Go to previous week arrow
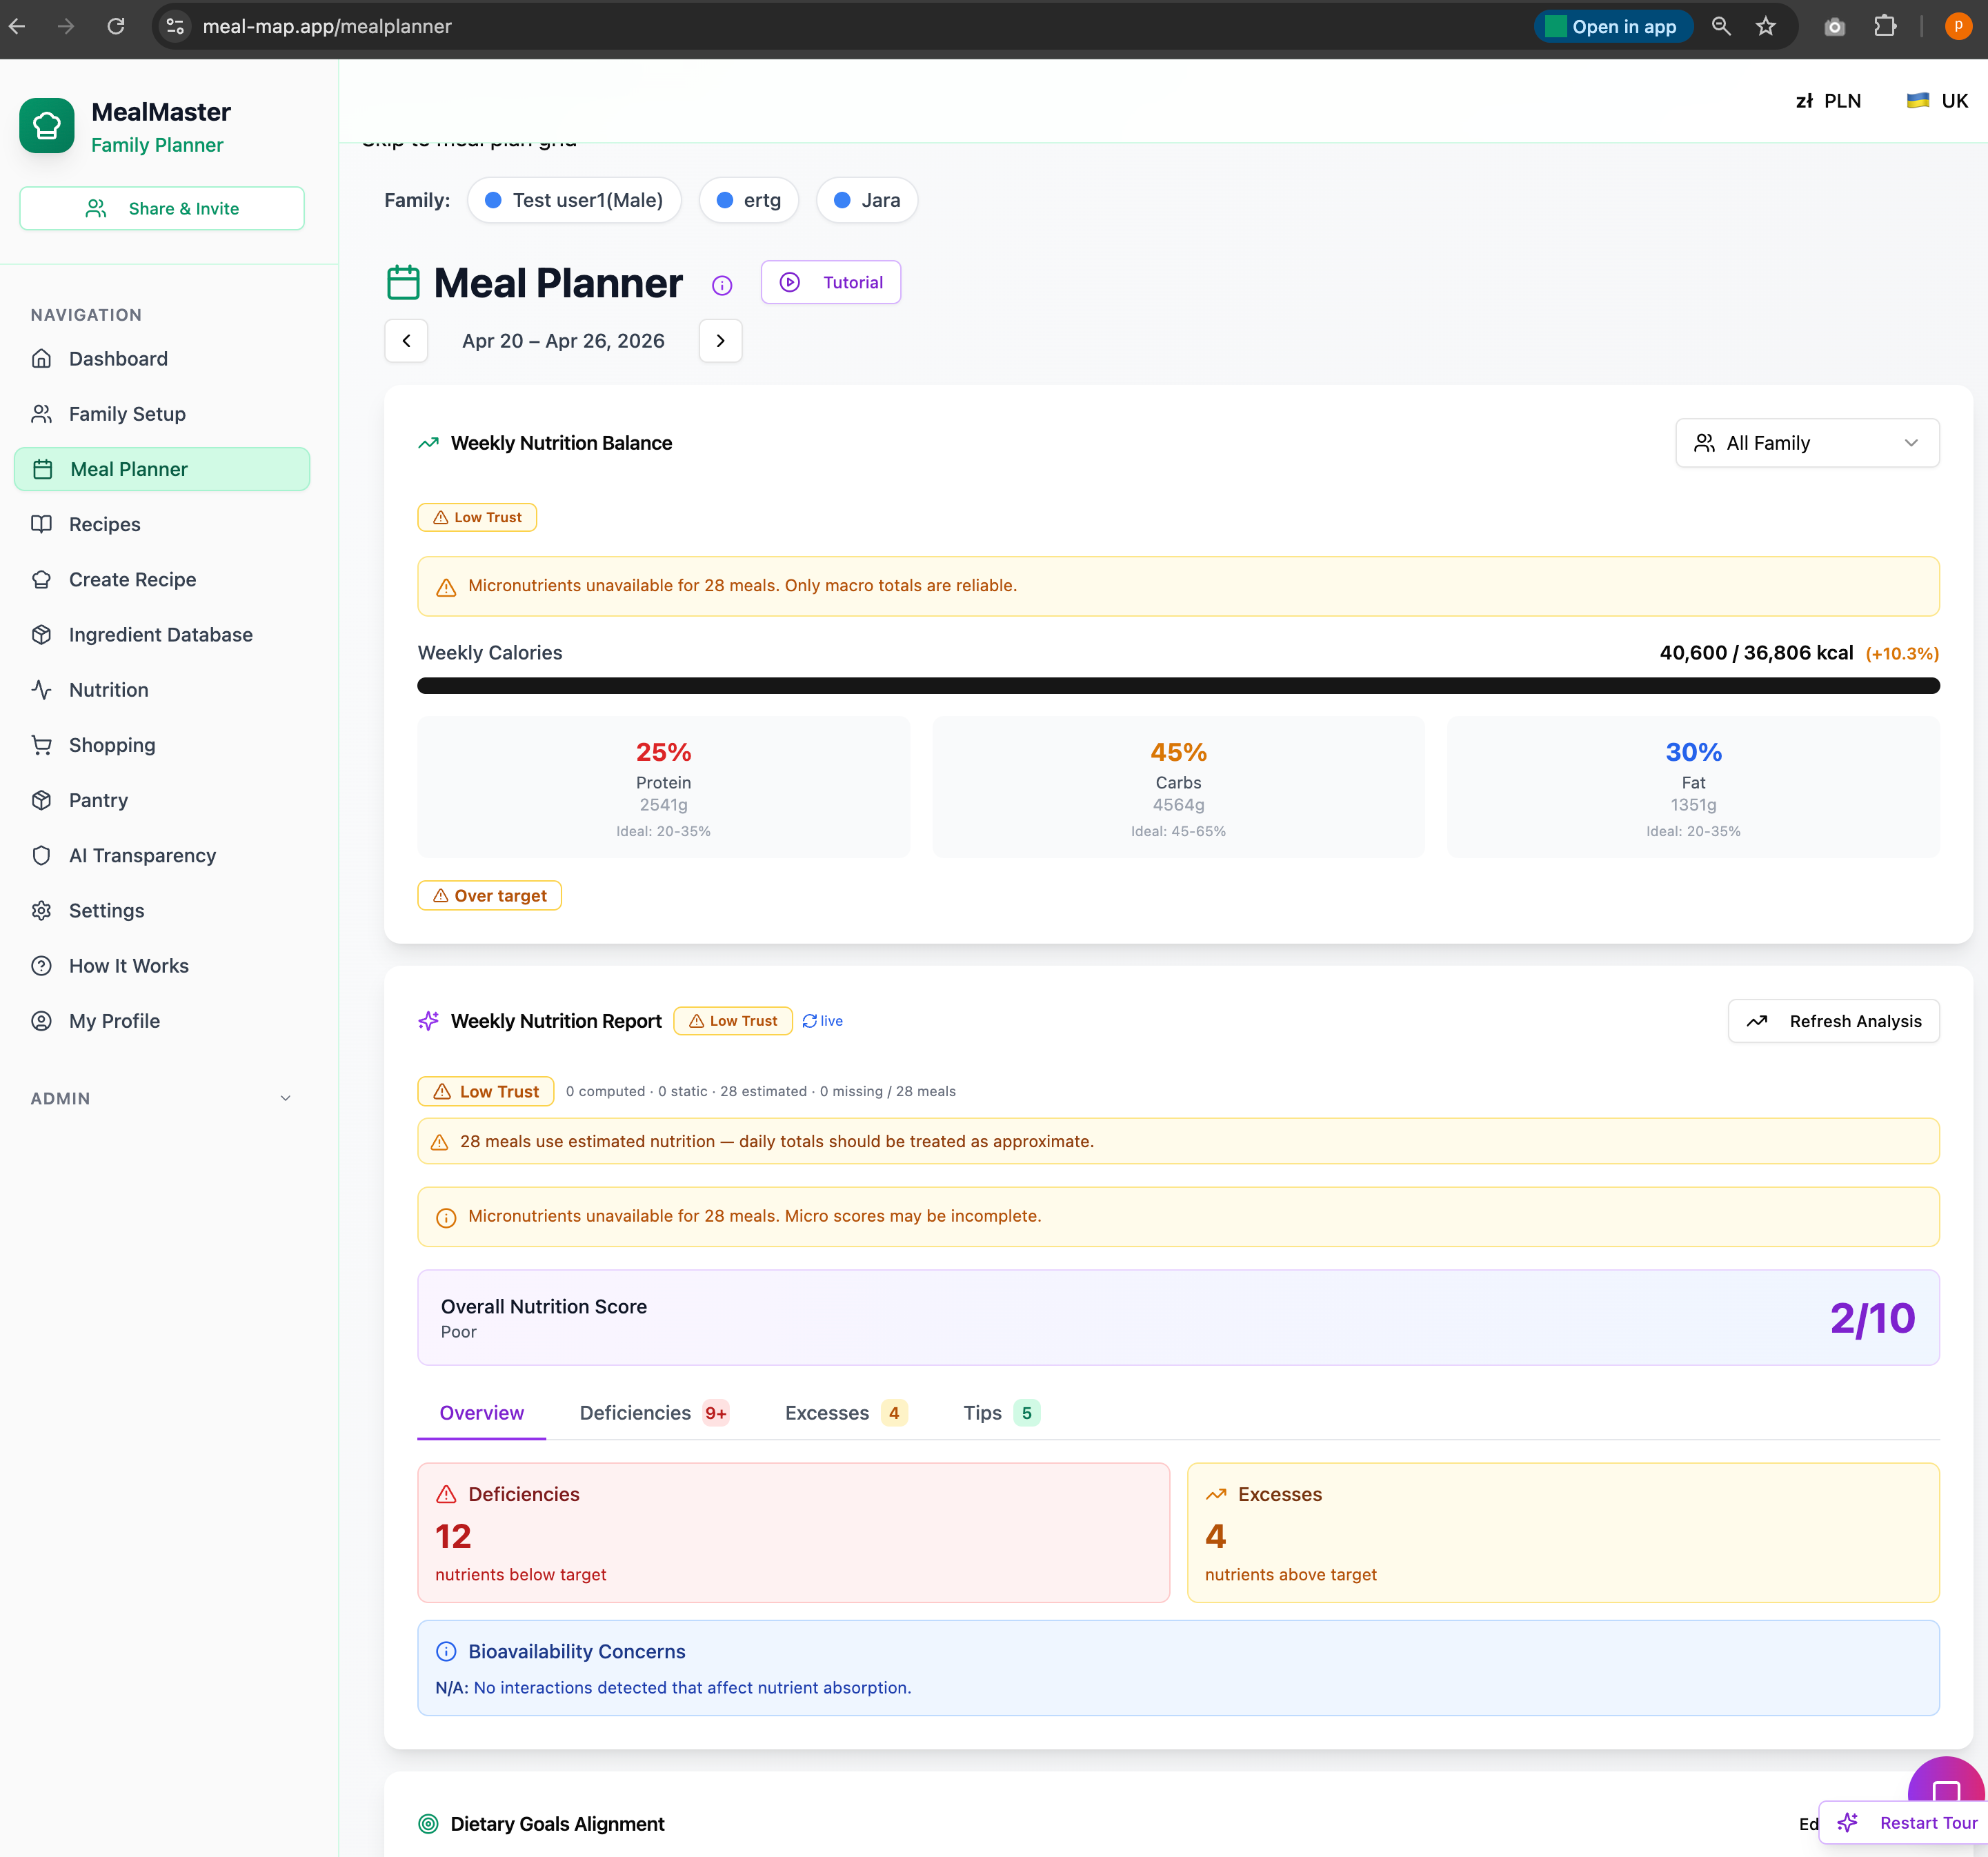The height and width of the screenshot is (1857, 1988). tap(406, 341)
